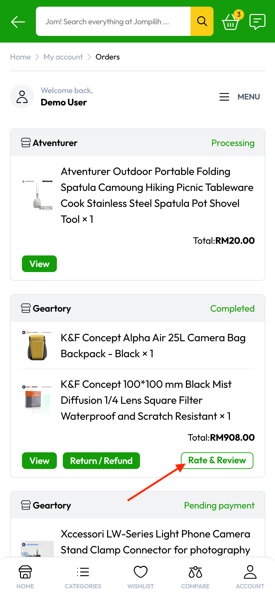View the Atventurer processing order
The image size is (275, 596).
click(39, 264)
